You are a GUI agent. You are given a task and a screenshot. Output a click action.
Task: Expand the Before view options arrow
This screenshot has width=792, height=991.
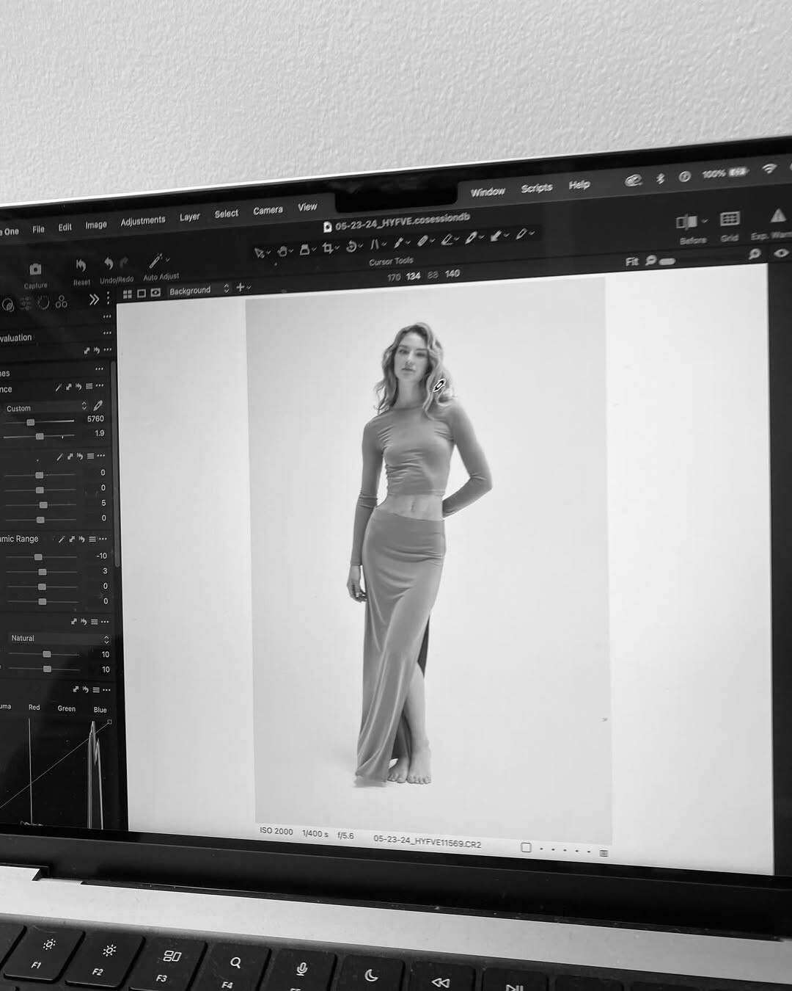(705, 221)
